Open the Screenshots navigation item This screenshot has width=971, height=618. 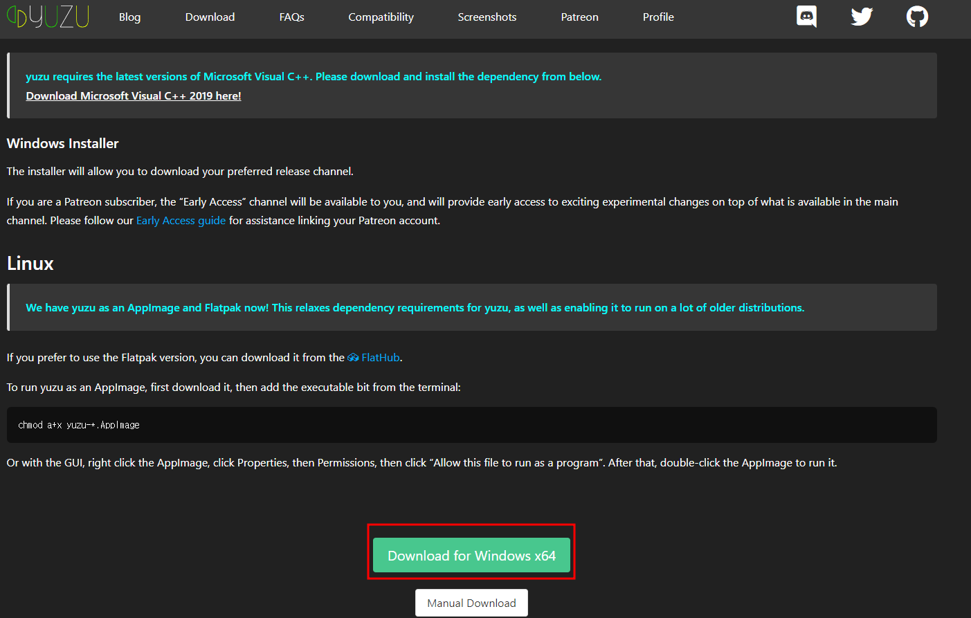pyautogui.click(x=487, y=17)
